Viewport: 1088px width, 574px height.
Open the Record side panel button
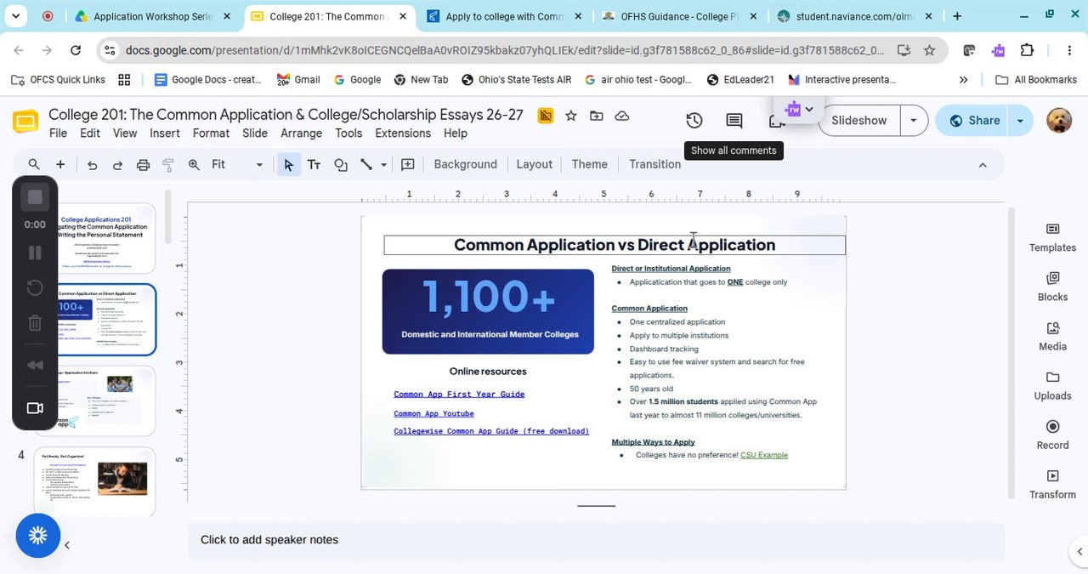1052,435
